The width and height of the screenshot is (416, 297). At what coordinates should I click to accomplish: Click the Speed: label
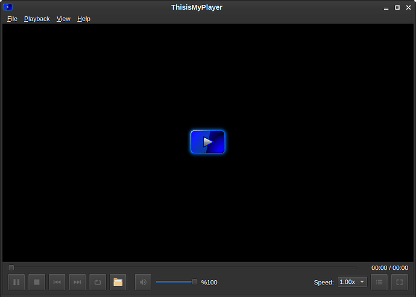click(x=324, y=283)
